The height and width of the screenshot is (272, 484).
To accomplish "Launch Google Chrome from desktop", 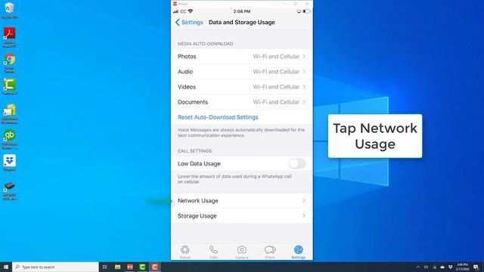I will pos(10,63).
